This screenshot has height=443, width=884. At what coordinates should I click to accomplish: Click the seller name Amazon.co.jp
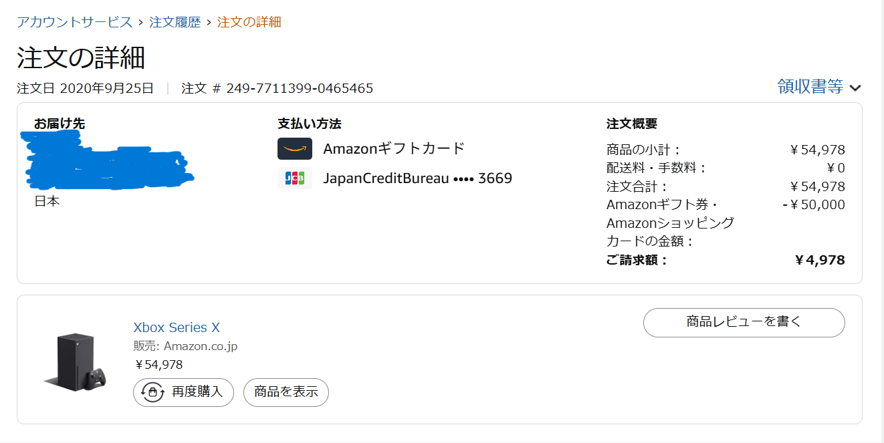click(x=201, y=346)
